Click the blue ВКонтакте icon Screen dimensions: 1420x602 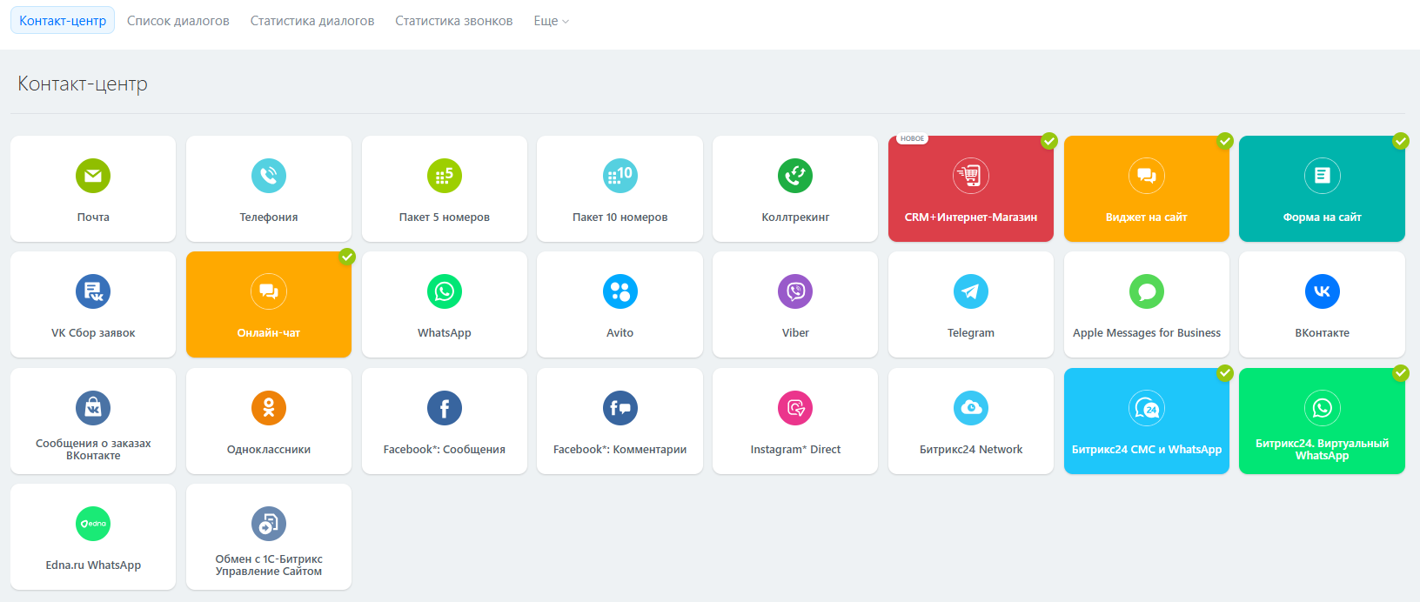[x=1323, y=291]
